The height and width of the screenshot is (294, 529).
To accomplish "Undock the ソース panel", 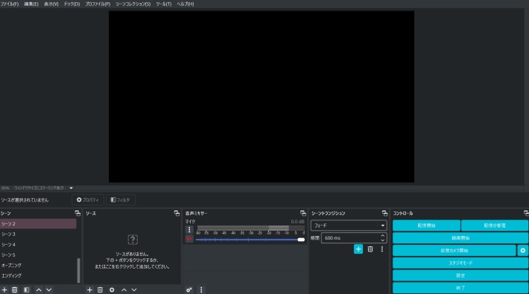I will [177, 213].
